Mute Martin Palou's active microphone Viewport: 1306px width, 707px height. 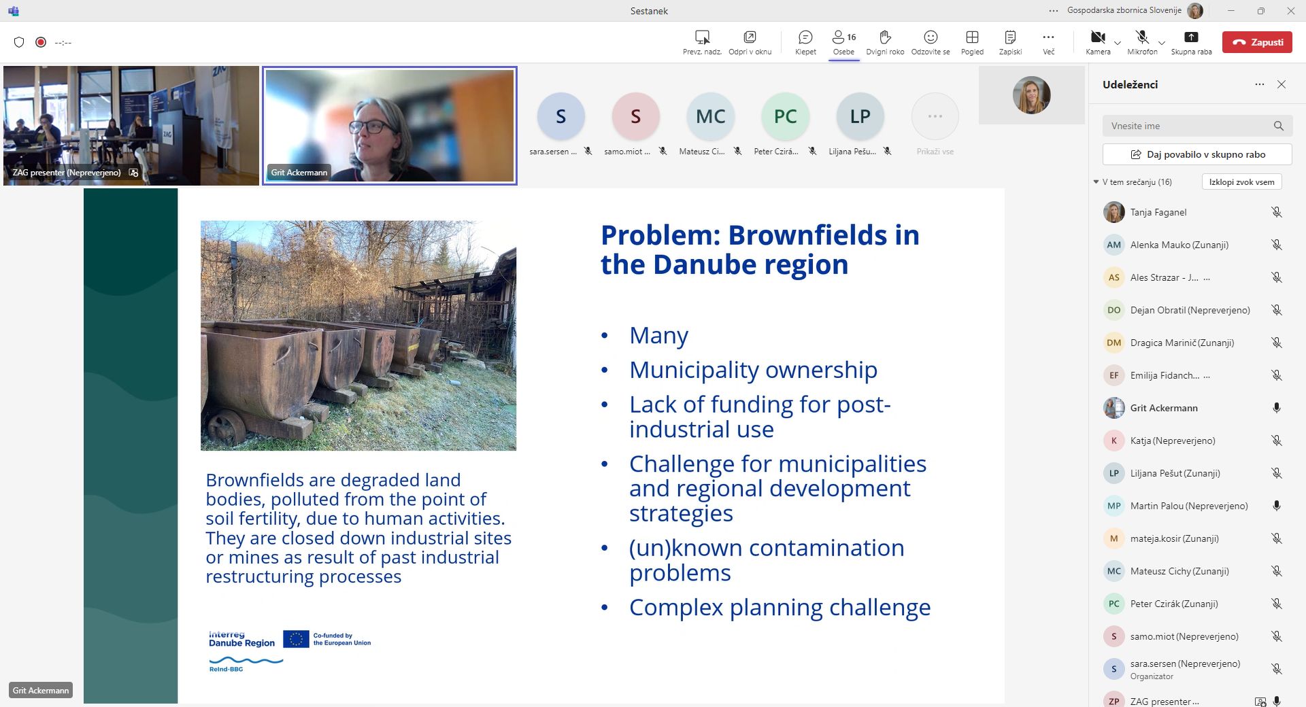[1277, 506]
